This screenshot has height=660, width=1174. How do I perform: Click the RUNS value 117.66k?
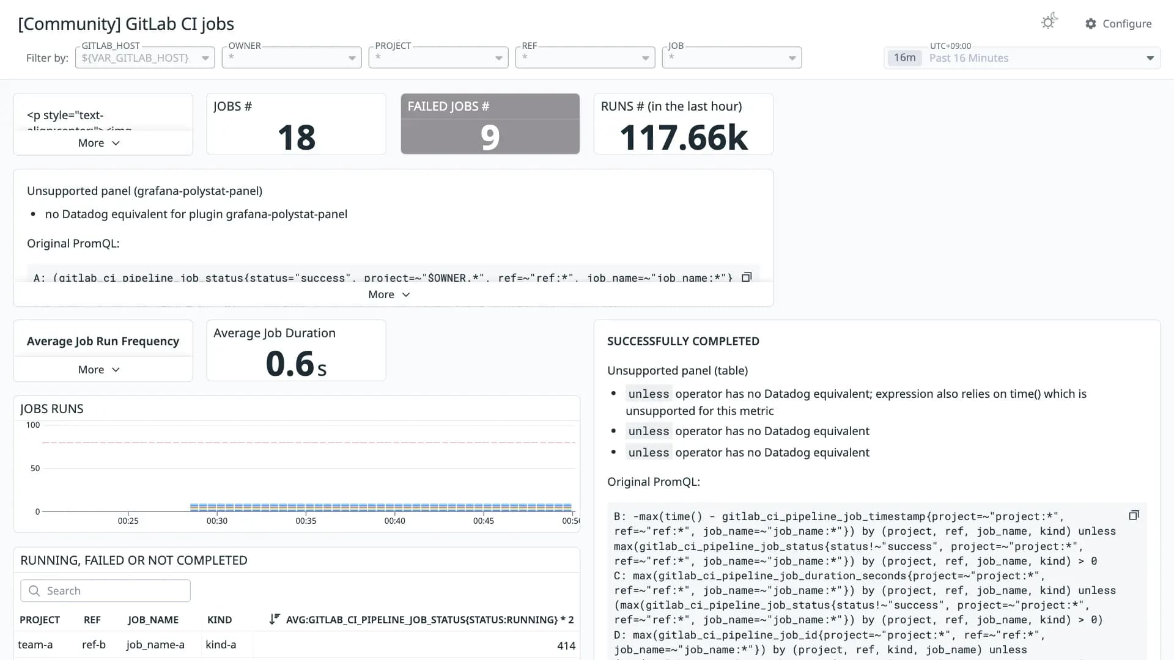(684, 137)
